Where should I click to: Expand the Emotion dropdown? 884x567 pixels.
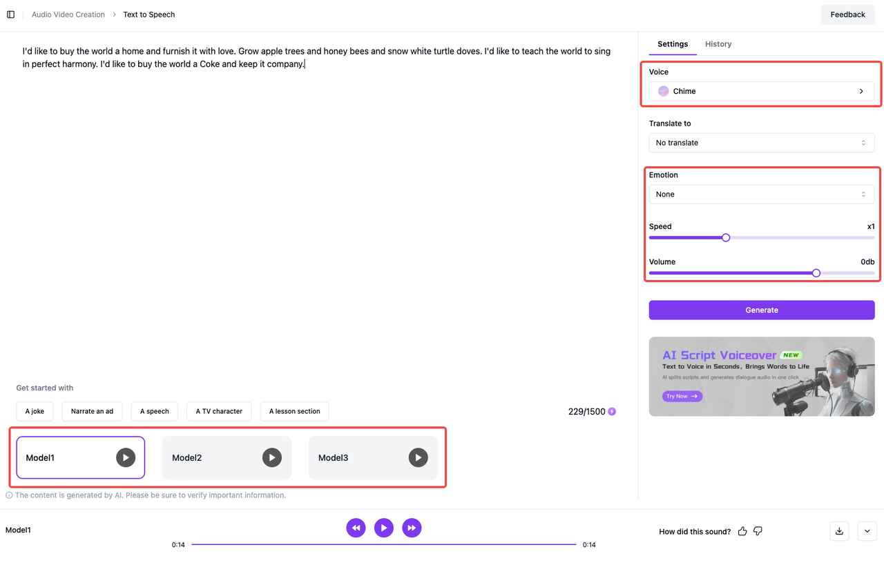click(x=761, y=195)
